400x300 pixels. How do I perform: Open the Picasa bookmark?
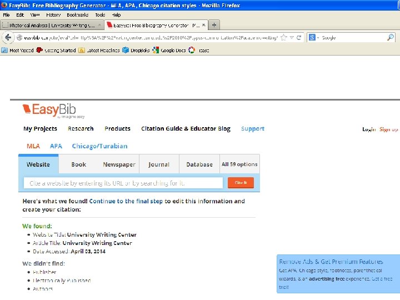coord(199,50)
